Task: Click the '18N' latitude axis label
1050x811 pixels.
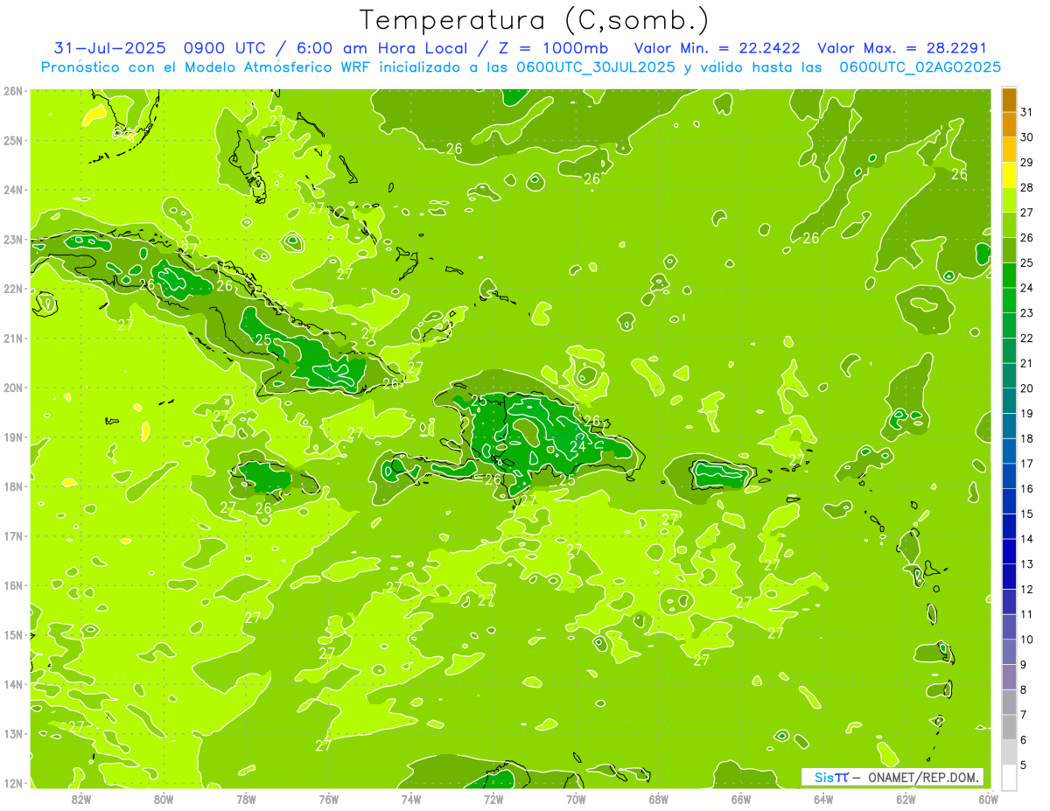Action: coord(13,486)
